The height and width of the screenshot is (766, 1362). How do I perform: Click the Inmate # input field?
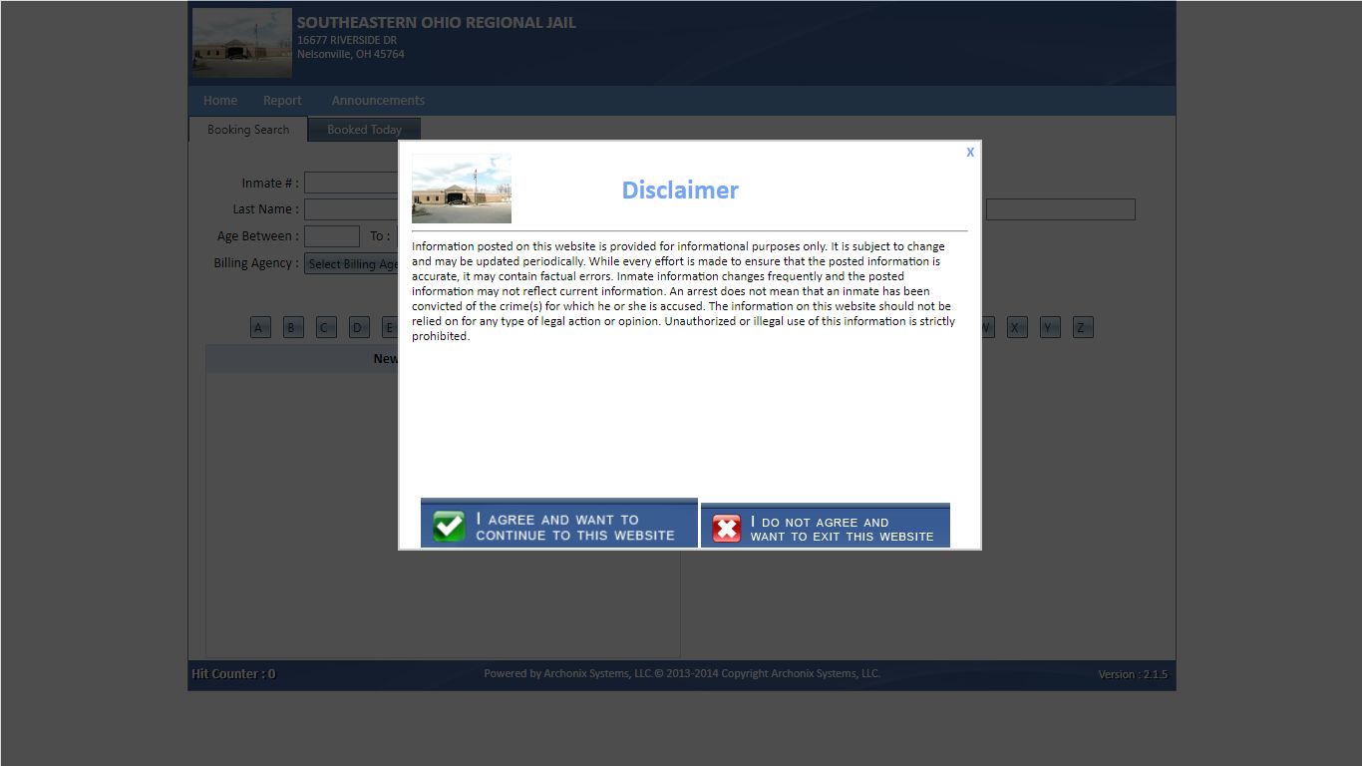351,183
